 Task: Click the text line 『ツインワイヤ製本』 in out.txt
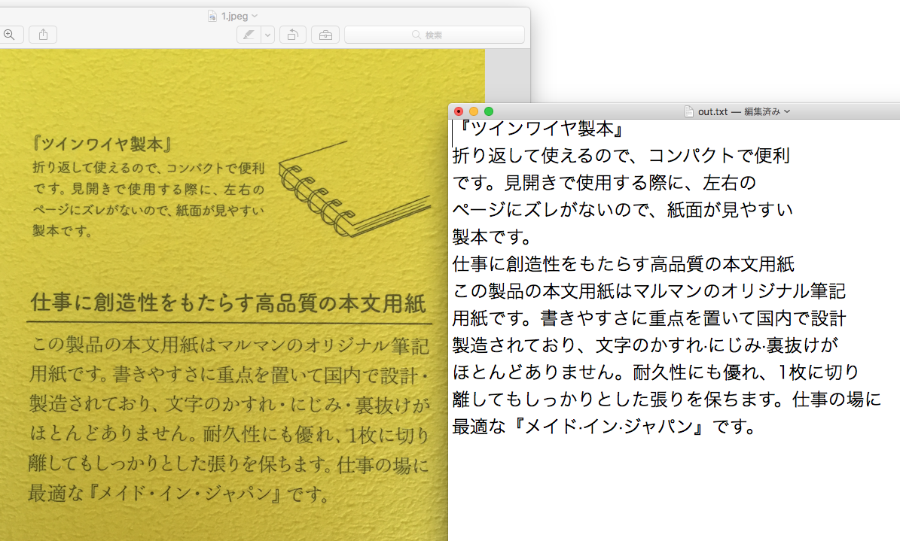(540, 129)
